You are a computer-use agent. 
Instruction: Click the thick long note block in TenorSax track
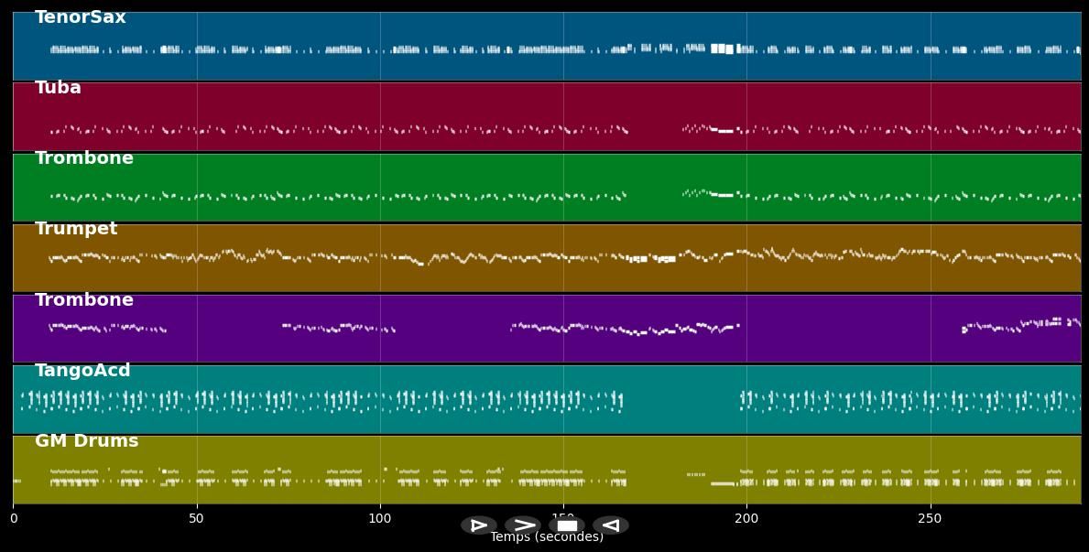pyautogui.click(x=724, y=49)
